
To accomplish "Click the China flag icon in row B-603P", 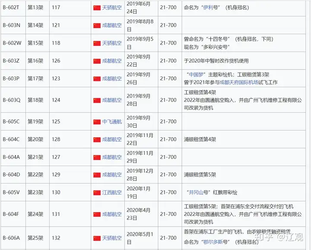I will click(x=97, y=79).
